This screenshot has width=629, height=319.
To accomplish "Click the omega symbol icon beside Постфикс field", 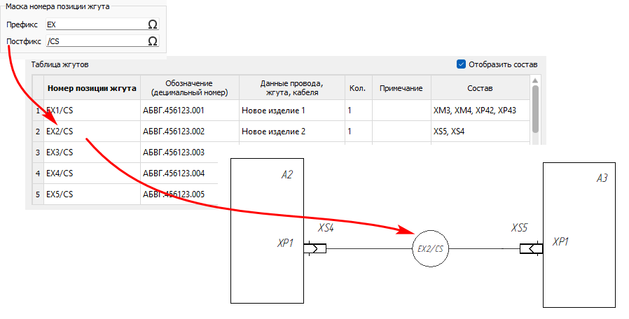I will coord(152,41).
